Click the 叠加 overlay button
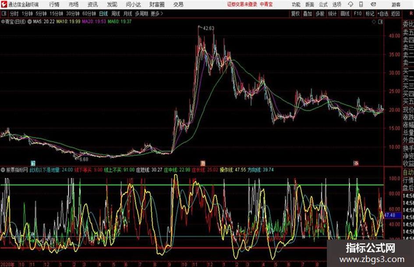Screen dimensions: 414x267 pos(308,14)
